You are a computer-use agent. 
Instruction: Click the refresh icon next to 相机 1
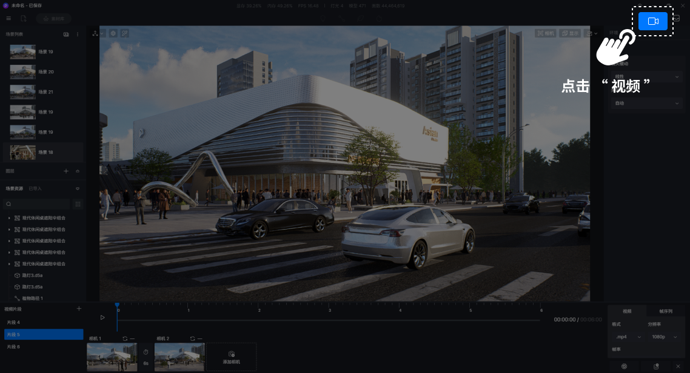click(x=125, y=338)
